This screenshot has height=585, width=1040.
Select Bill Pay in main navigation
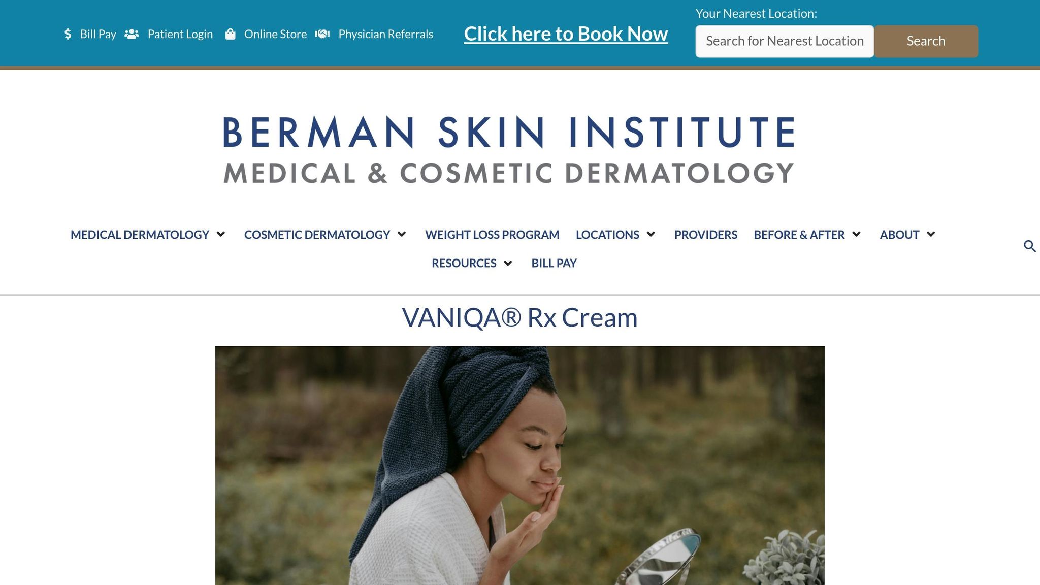(554, 263)
